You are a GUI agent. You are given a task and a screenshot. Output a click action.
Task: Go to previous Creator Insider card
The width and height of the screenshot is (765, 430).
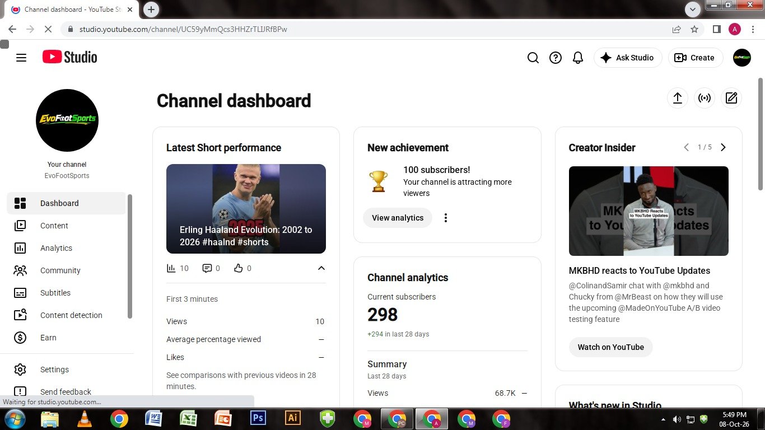coord(686,147)
